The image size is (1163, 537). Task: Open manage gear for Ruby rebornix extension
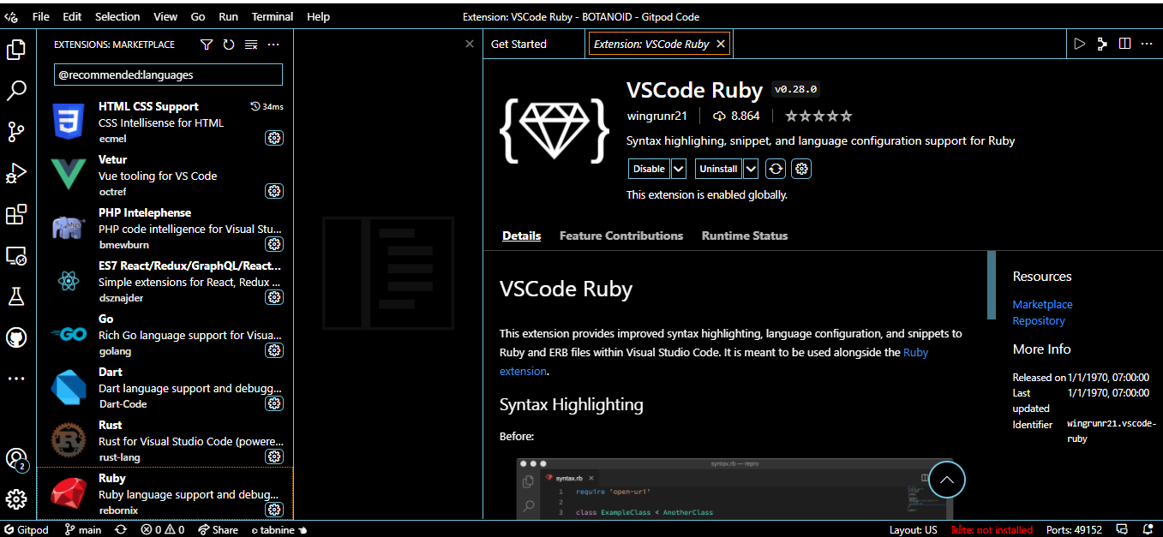coord(274,510)
